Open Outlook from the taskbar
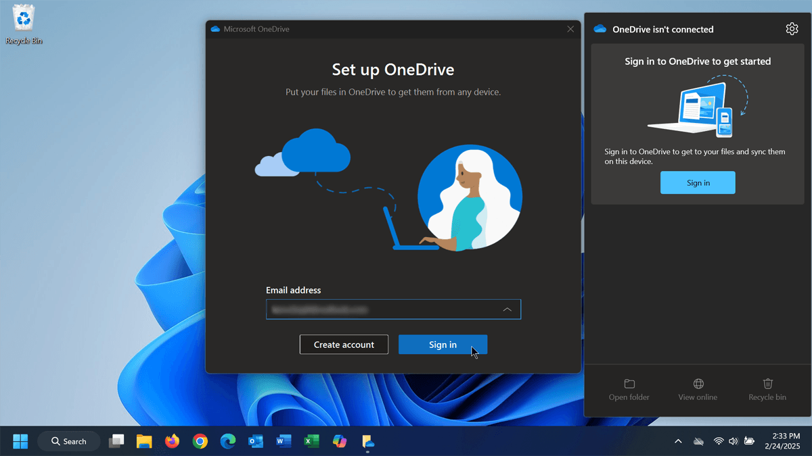The width and height of the screenshot is (812, 456). 255,441
